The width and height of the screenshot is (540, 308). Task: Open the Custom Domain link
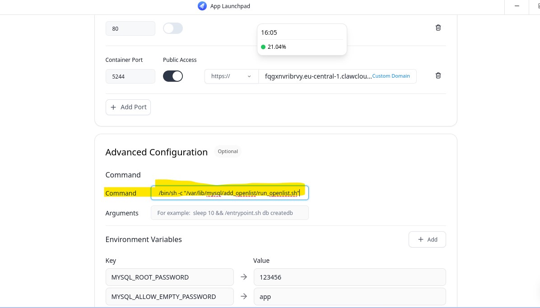[x=391, y=76]
